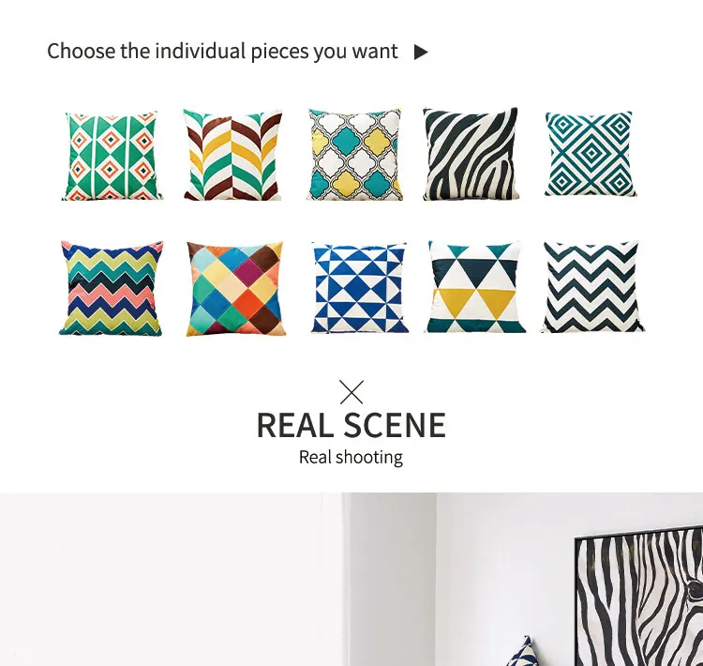Viewport: 703px width, 666px height.
Task: Select the black zebra stripe pillow
Action: (x=471, y=154)
